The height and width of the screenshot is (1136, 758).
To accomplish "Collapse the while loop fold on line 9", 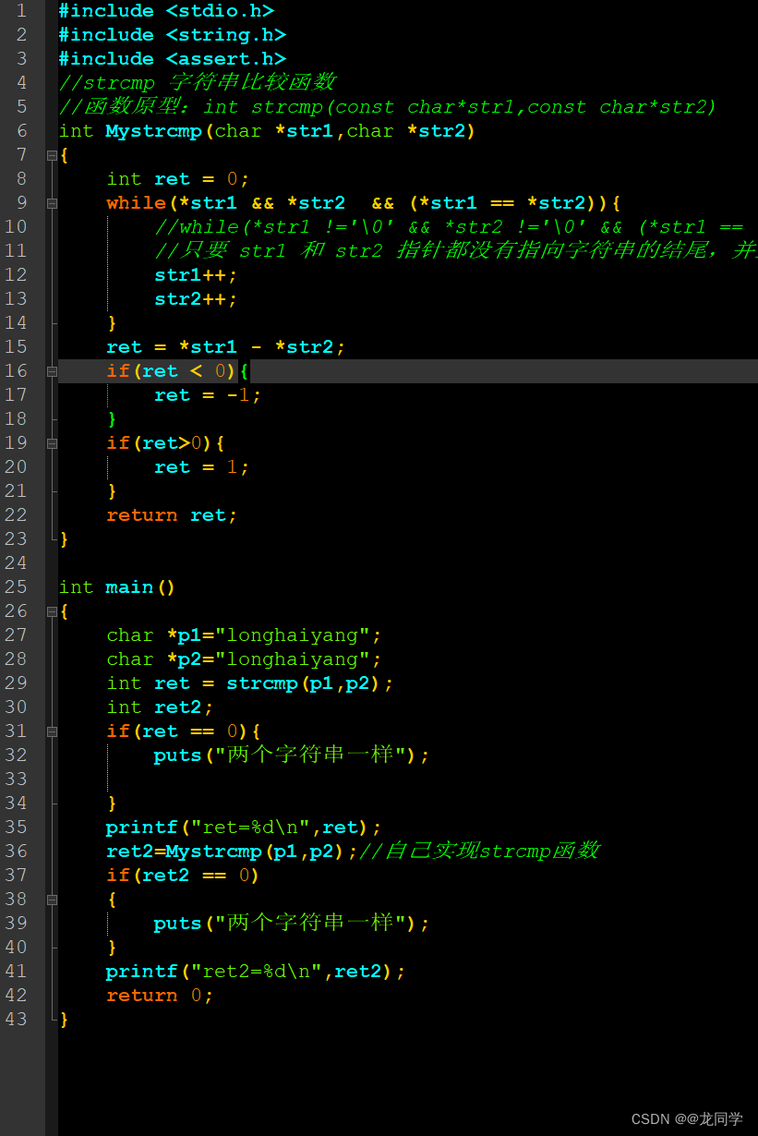I will pos(52,203).
